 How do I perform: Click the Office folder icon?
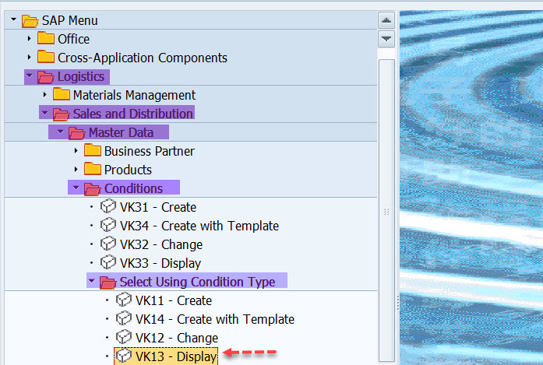[46, 39]
